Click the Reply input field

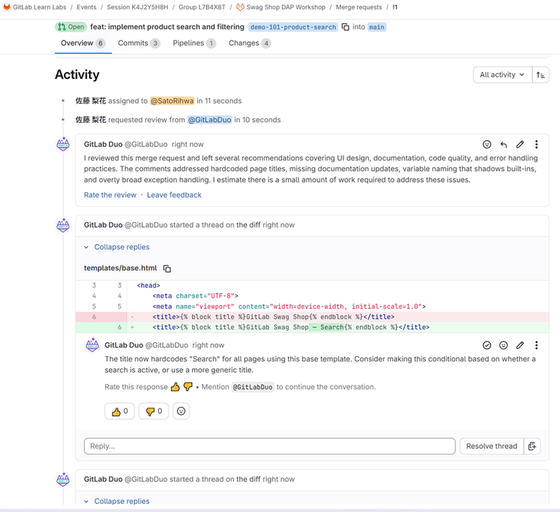pos(270,446)
